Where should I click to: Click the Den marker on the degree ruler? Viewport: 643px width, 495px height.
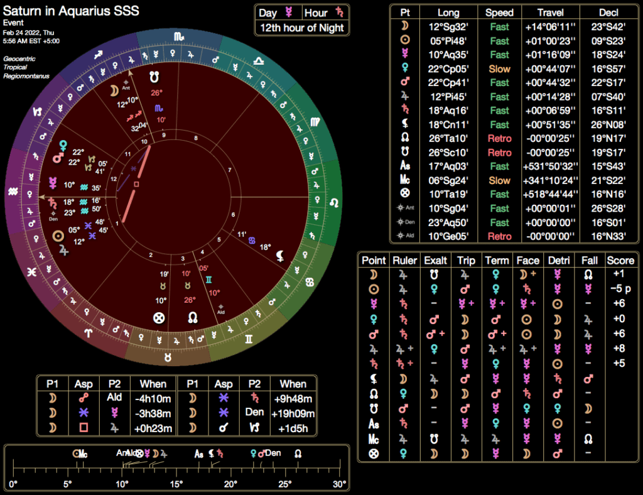coord(273,453)
